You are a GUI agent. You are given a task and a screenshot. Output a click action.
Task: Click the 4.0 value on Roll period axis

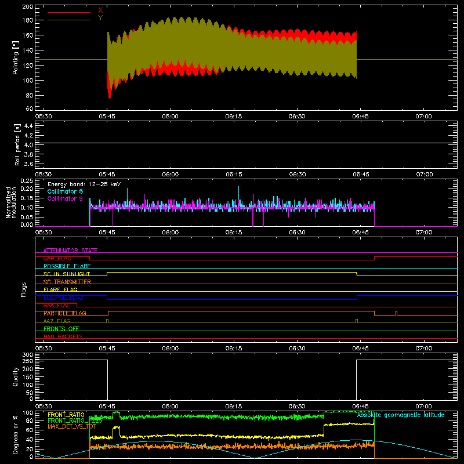[28, 145]
